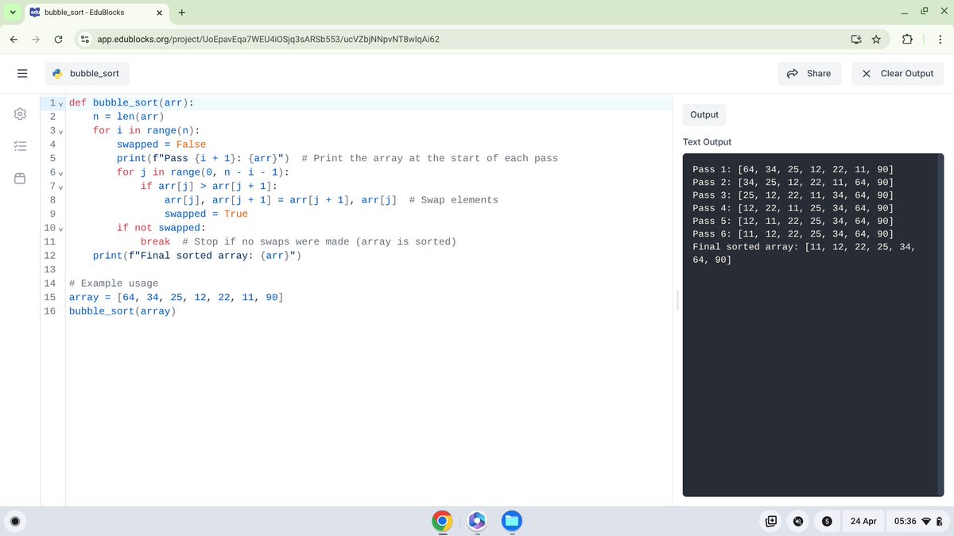Collapse code fold at line 10
The width and height of the screenshot is (954, 536).
60,228
